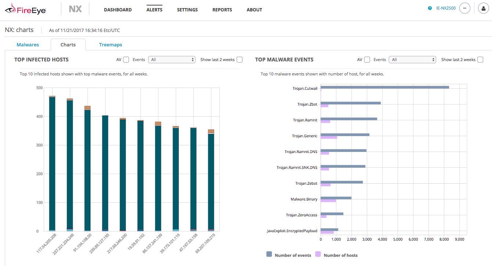Open the blue help question mark icon
The height and width of the screenshot is (266, 492).
coord(430,8)
